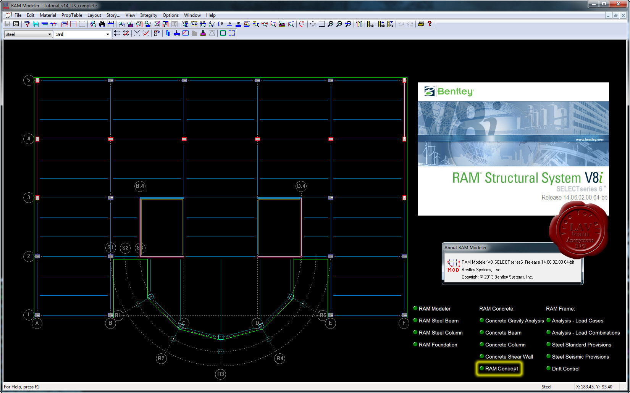The height and width of the screenshot is (393, 630).
Task: Click the H1.04 label icon
Action: [111, 24]
